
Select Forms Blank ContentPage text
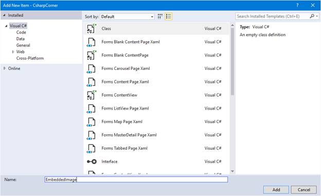125,55
